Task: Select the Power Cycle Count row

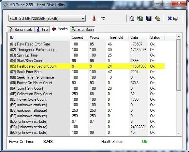Action: point(87,99)
